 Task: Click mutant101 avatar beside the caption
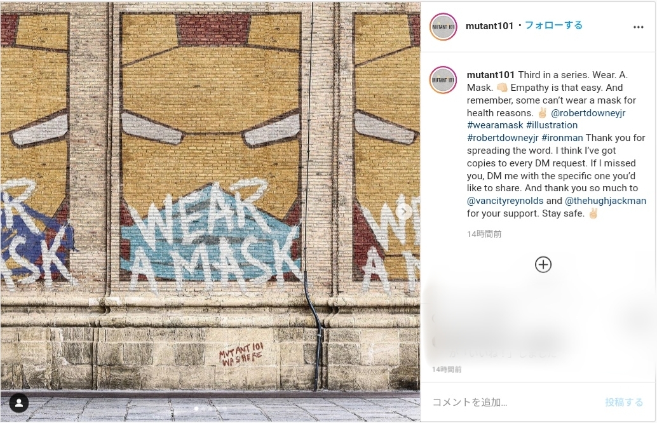click(444, 80)
